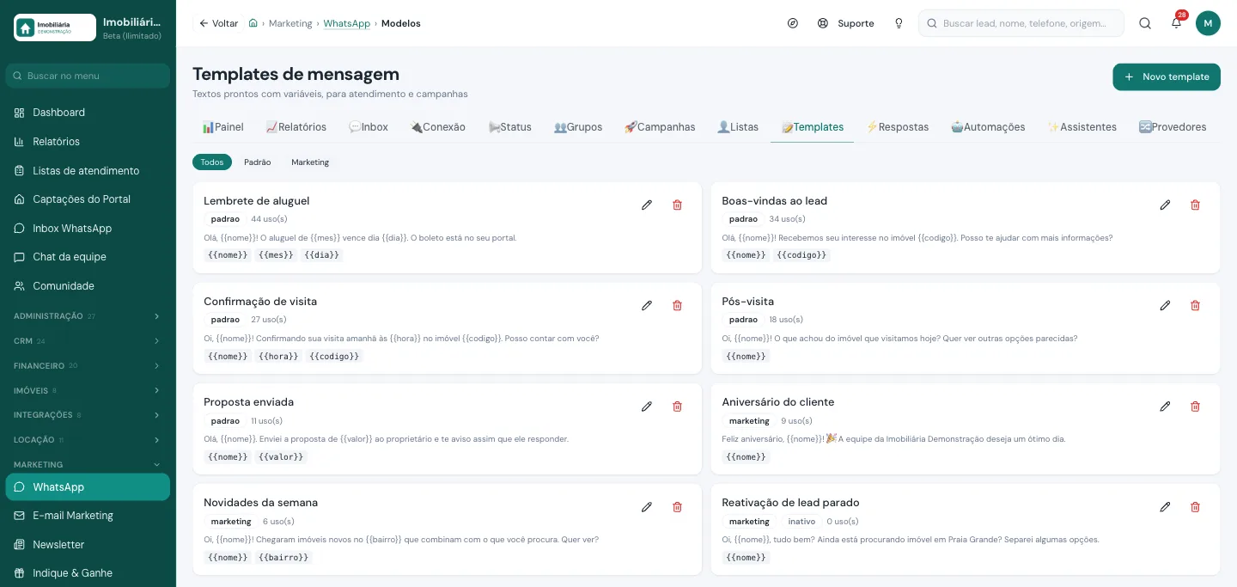1237x587 pixels.
Task: Create a Novo template
Action: point(1167,76)
